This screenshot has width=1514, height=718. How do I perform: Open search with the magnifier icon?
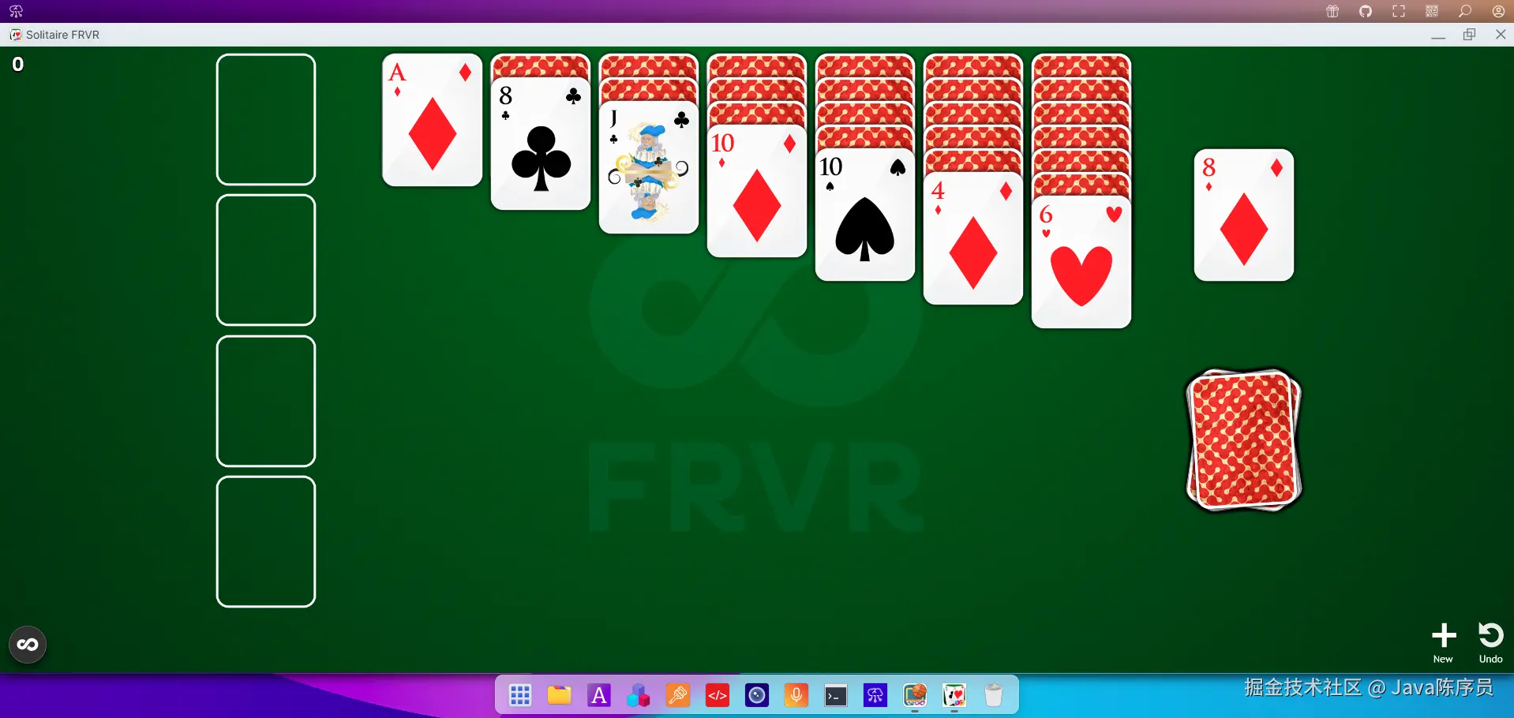(x=1465, y=11)
